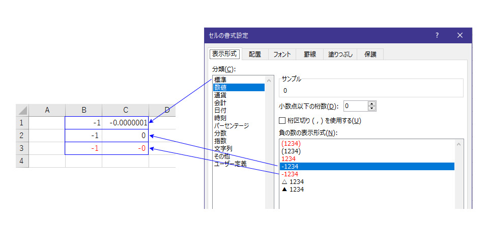Close the cell format dialog
The image size is (488, 239).
pyautogui.click(x=460, y=36)
